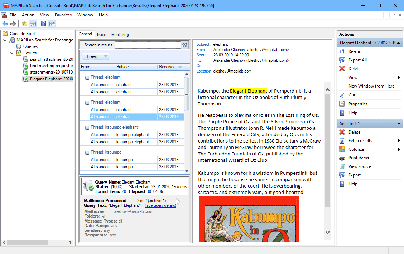Screen dimensions: 404x254
Task: Select the Queries node in the tree
Action: click(30, 46)
